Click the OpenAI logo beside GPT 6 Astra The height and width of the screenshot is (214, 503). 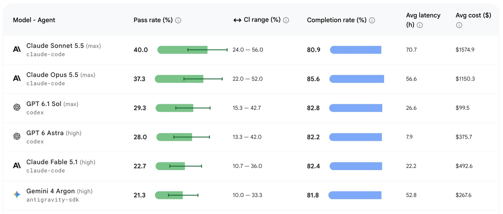tap(17, 136)
